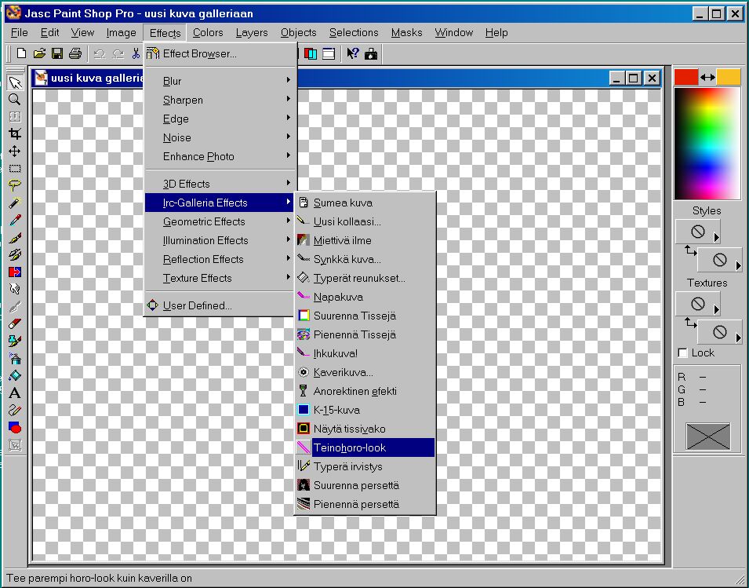The image size is (749, 588).
Task: Expand the Enhance Photo submenu
Action: 220,156
